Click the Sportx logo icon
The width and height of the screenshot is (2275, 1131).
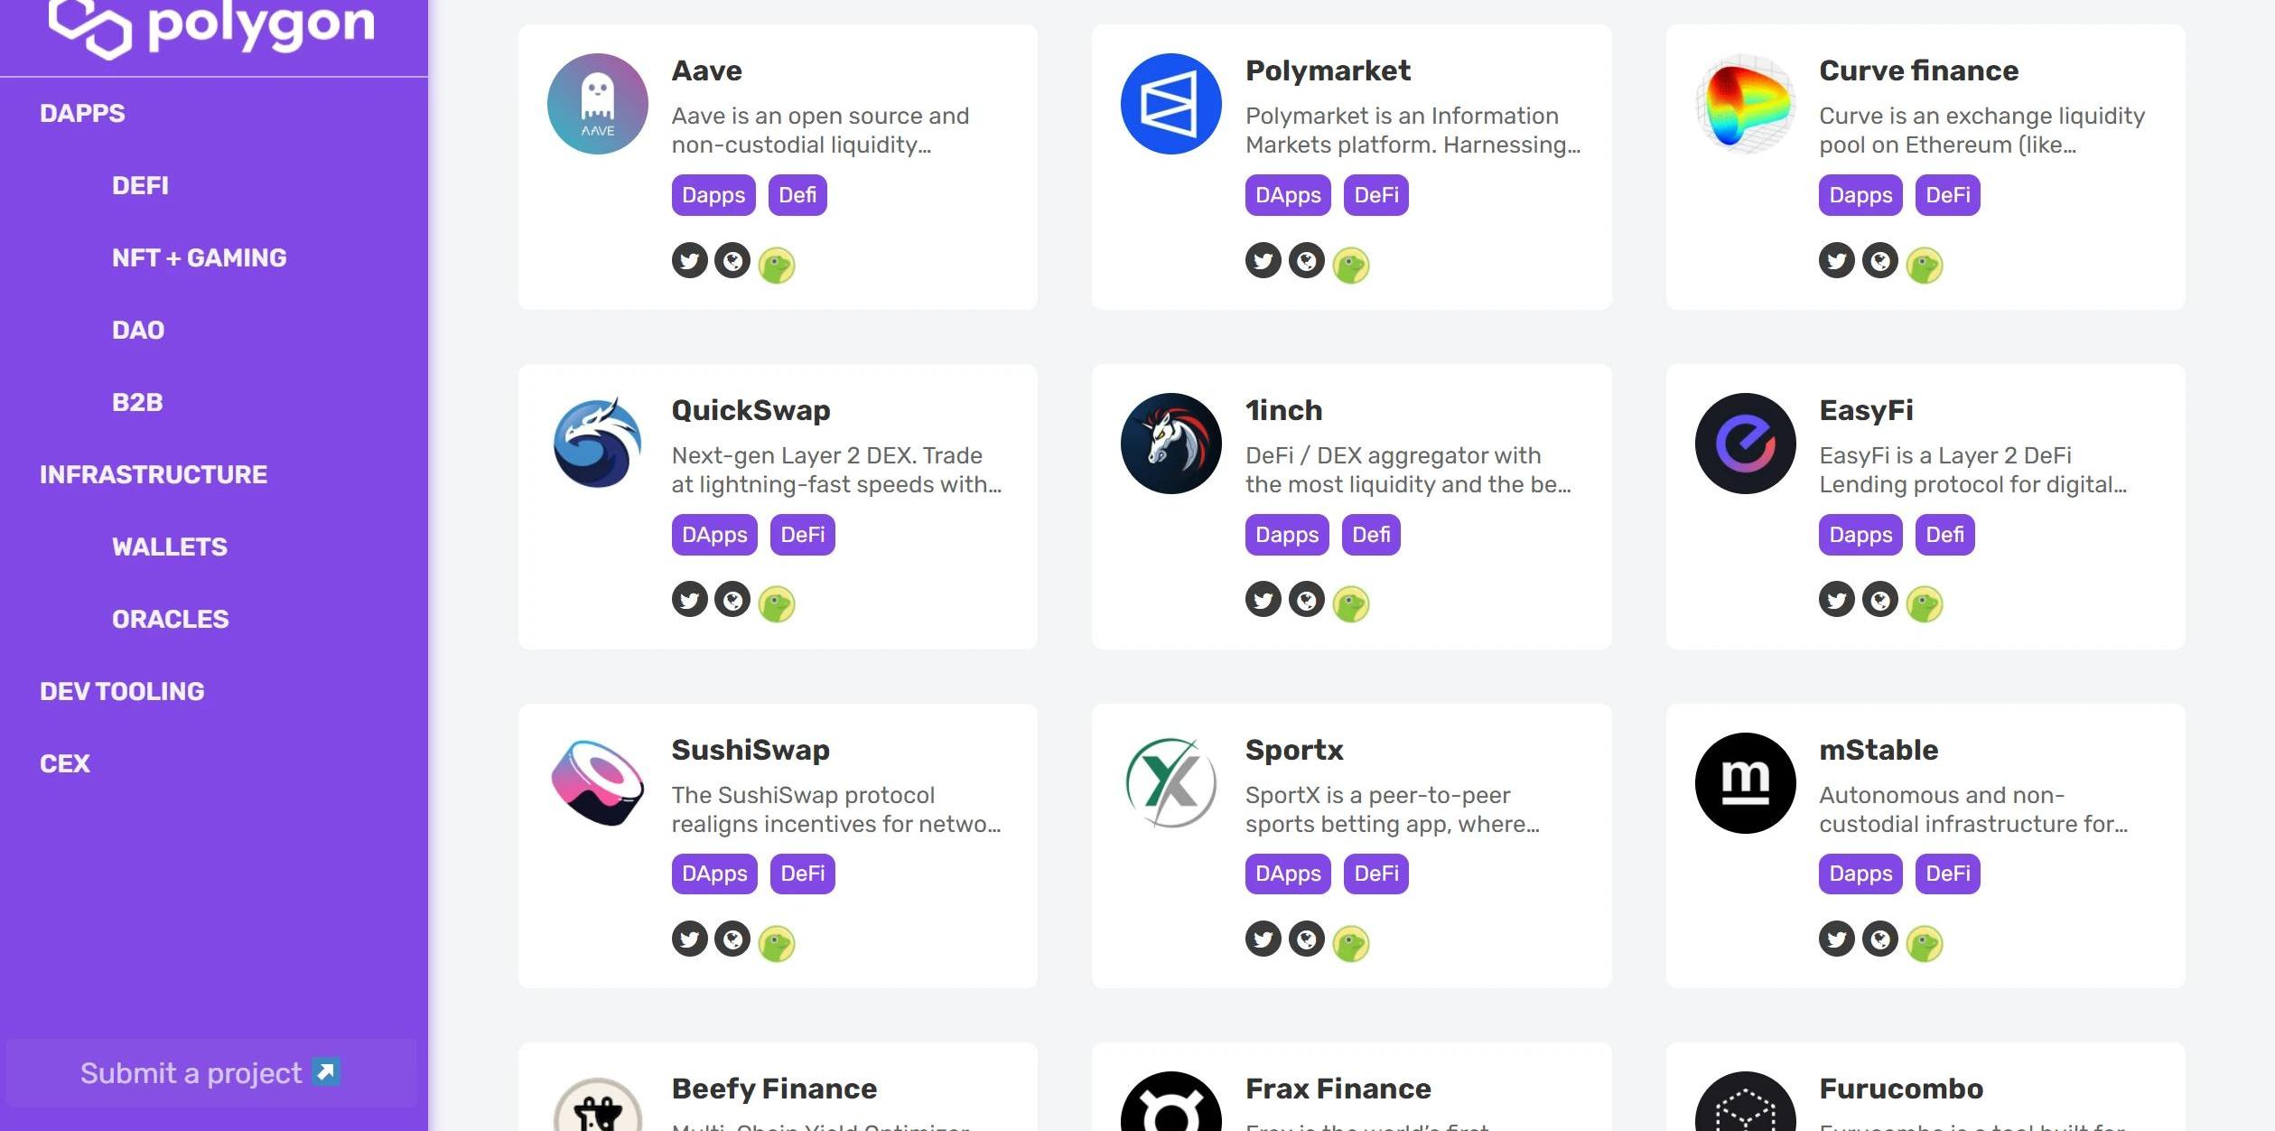(x=1170, y=782)
